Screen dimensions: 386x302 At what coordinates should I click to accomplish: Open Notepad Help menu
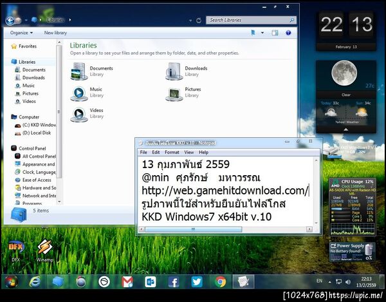click(x=203, y=152)
